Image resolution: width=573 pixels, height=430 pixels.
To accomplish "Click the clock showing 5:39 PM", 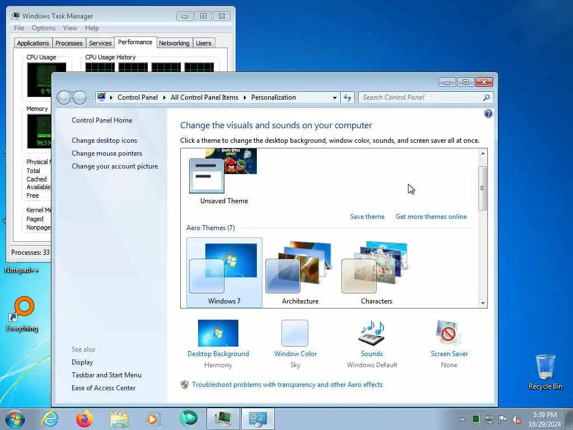I will [544, 415].
